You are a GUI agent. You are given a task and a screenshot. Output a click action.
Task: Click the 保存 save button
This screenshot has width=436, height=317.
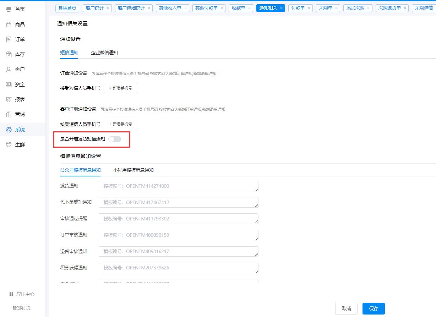(373, 308)
